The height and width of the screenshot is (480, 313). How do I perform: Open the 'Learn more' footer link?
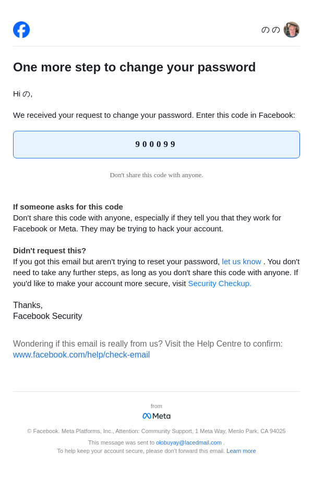pyautogui.click(x=241, y=451)
